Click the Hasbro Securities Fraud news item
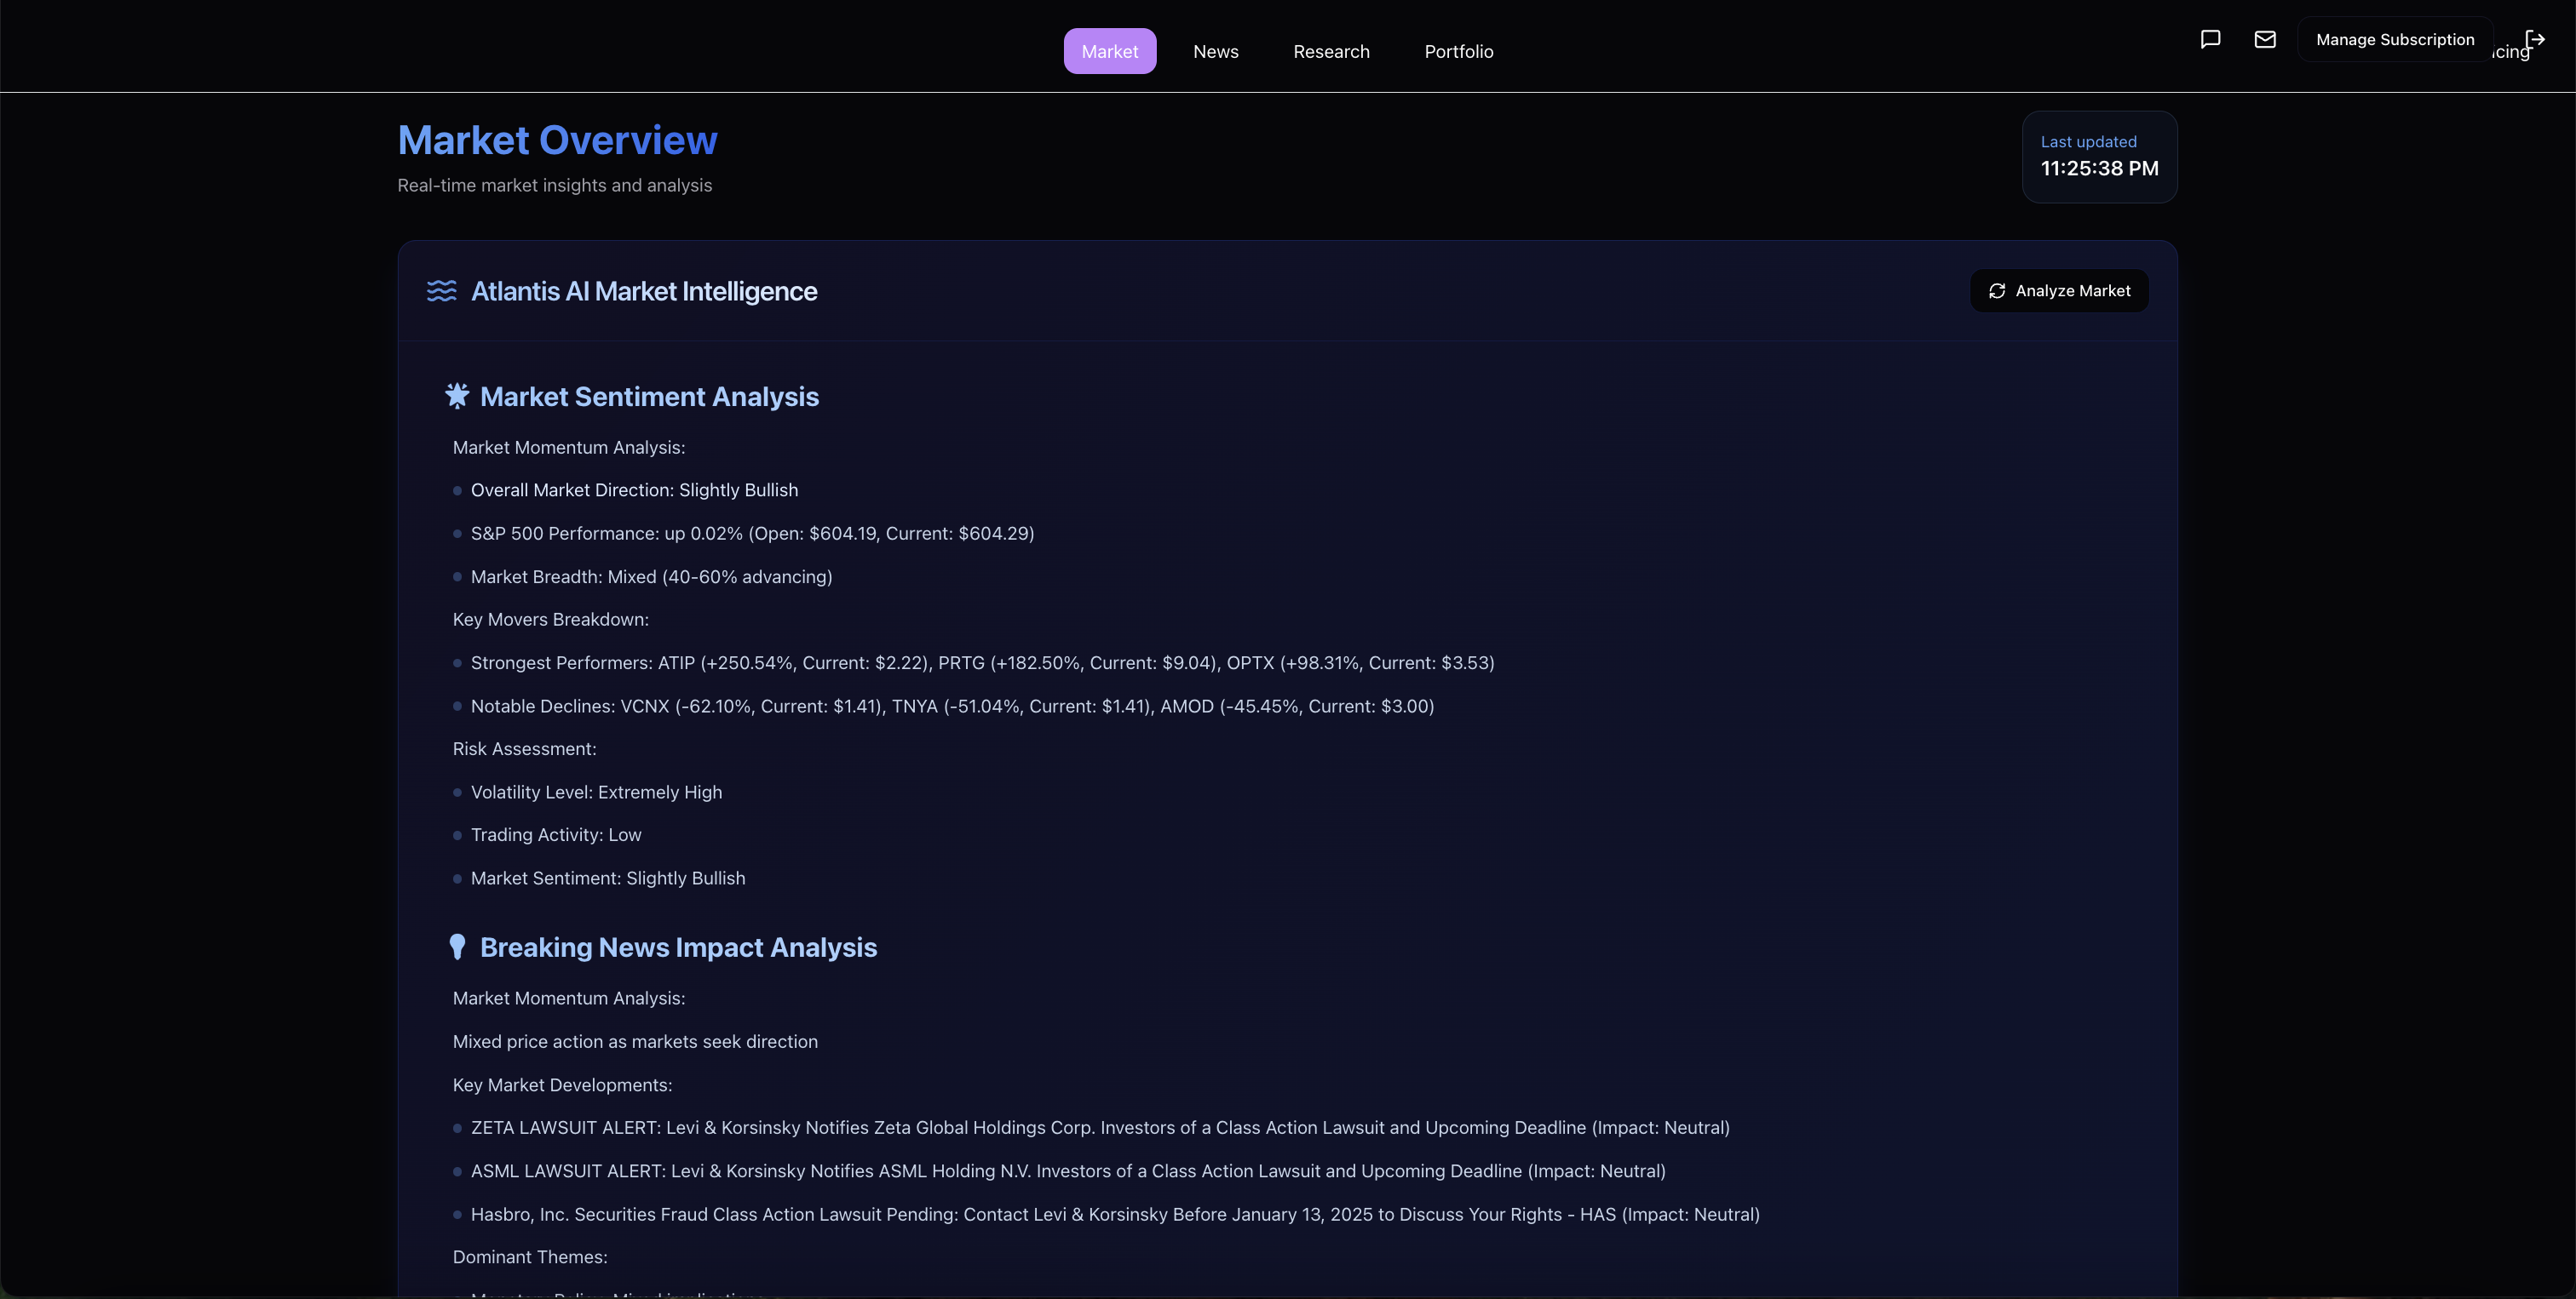 pyautogui.click(x=1114, y=1214)
